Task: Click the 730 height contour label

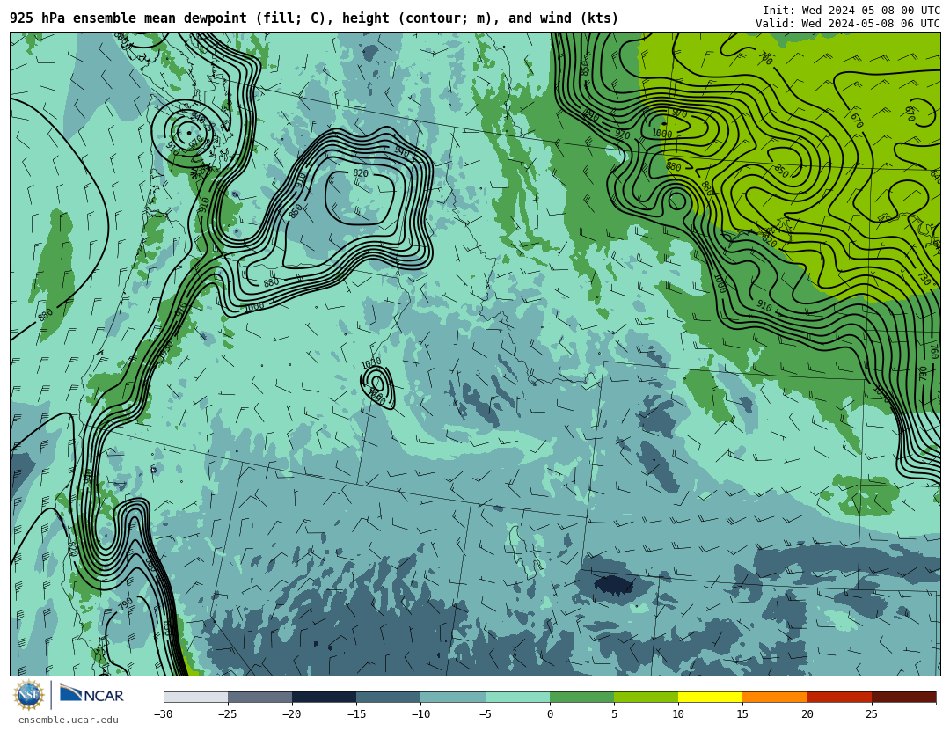Action: point(924,278)
